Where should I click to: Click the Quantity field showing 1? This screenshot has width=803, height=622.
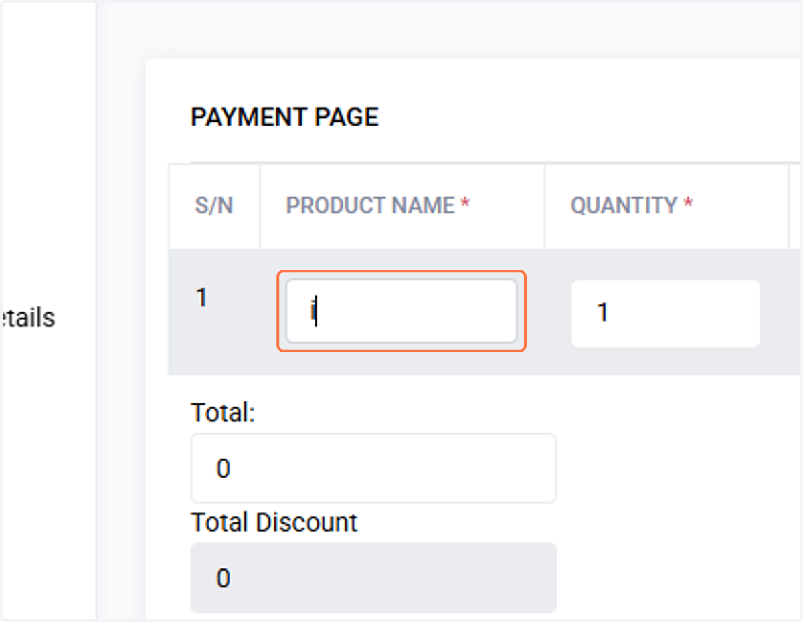pyautogui.click(x=665, y=313)
